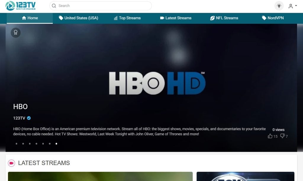The width and height of the screenshot is (303, 181).
Task: Click the HBO description paragraph
Action: [x=139, y=132]
